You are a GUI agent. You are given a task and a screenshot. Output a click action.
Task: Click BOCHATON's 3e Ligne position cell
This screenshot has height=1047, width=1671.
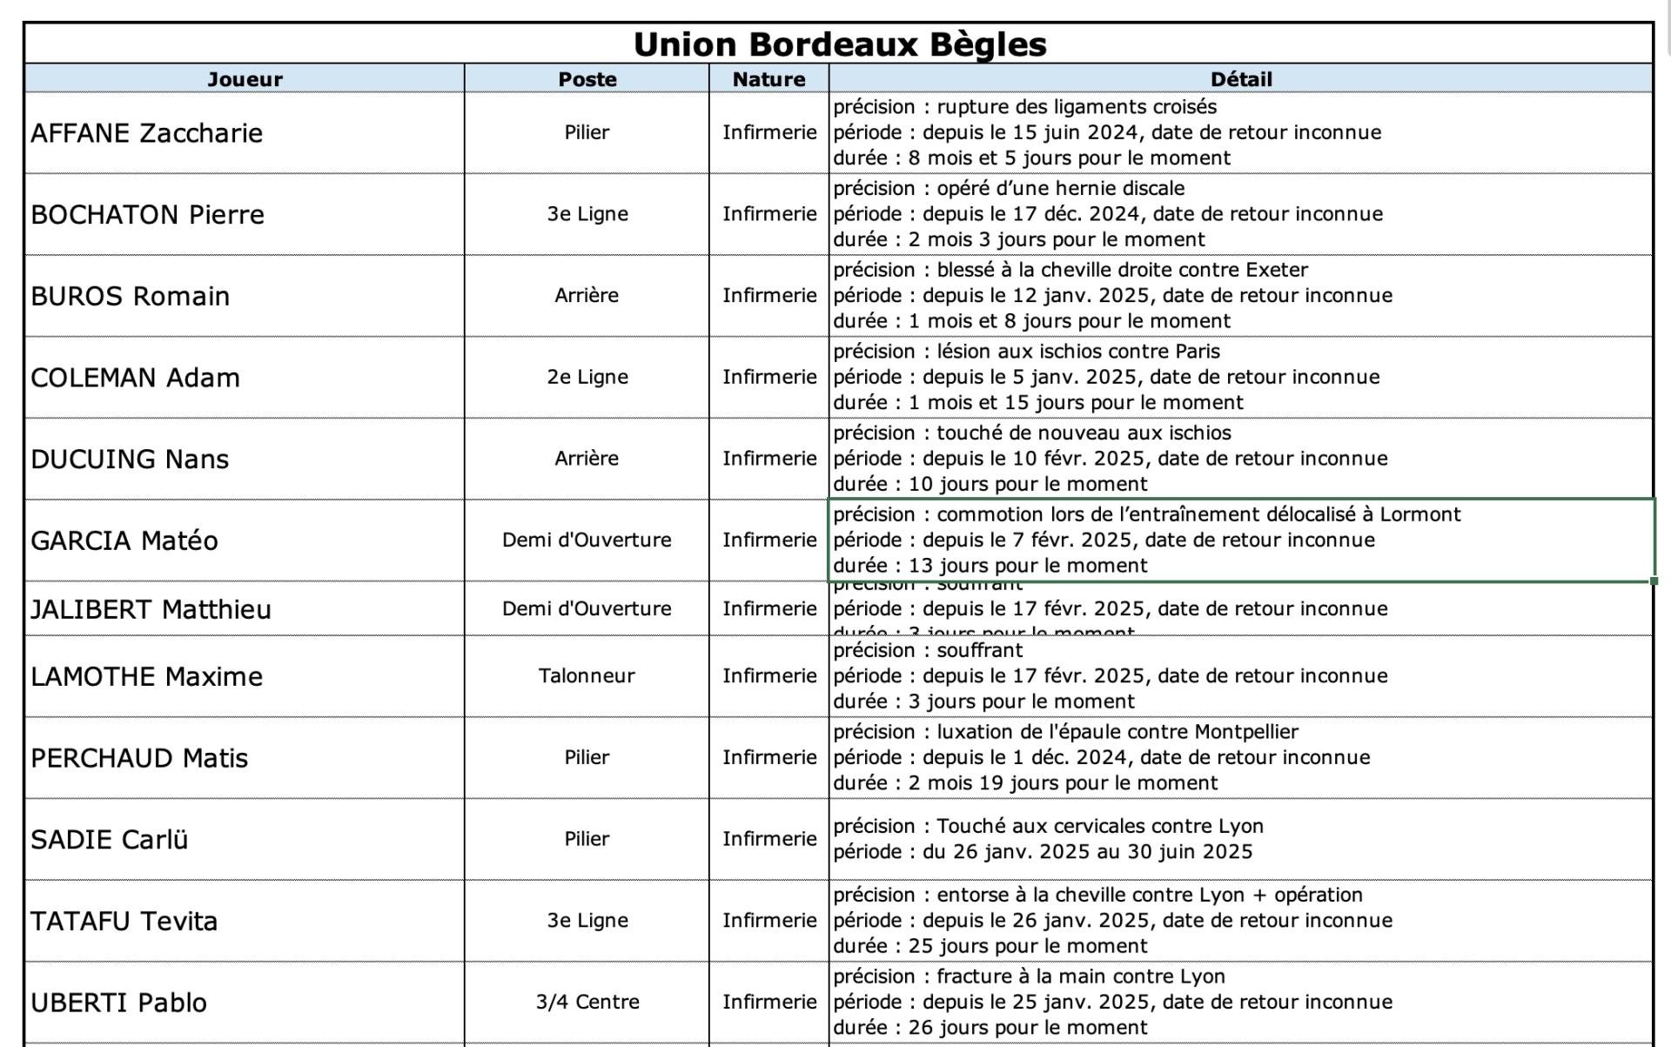[x=587, y=214]
